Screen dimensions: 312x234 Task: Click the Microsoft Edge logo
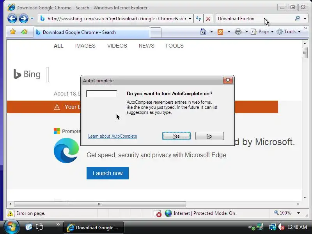66,151
